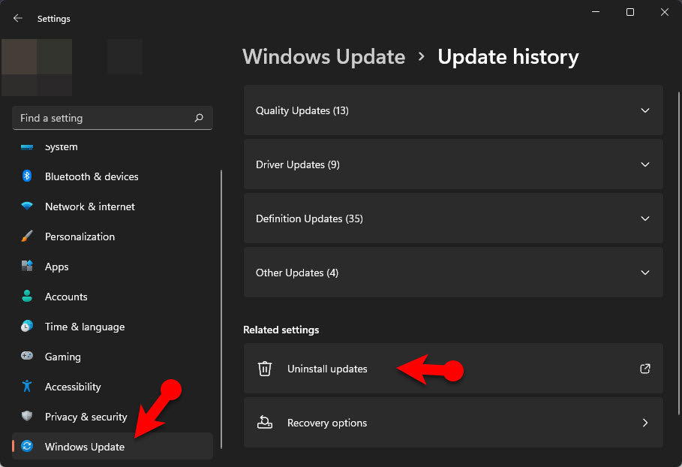Click the search magnifier icon
This screenshot has width=682, height=467.
[x=199, y=118]
